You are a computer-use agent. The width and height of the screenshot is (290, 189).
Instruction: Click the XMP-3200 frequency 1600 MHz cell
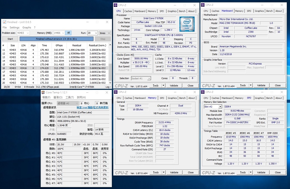coord(272,137)
